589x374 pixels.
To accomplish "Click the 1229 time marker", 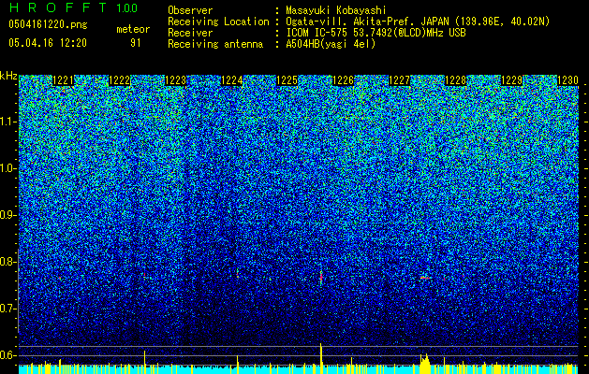I will (x=511, y=80).
